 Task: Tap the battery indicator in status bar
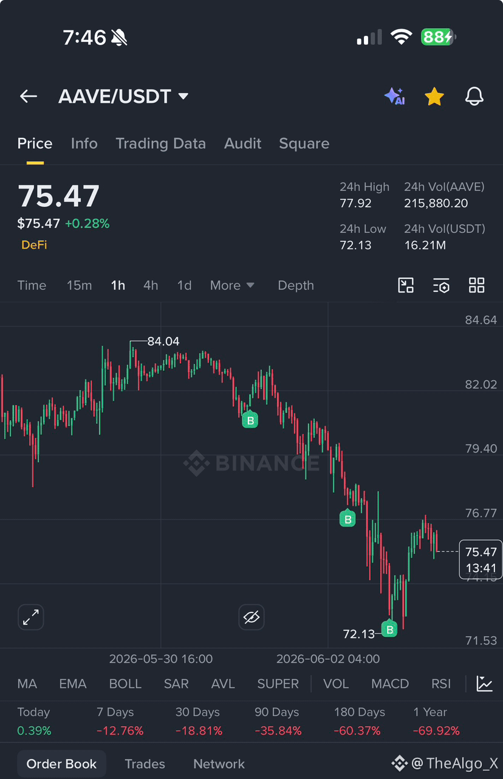tap(439, 37)
